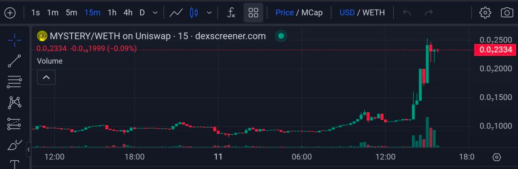Click the 0.0₇2500 price axis label

(496, 40)
